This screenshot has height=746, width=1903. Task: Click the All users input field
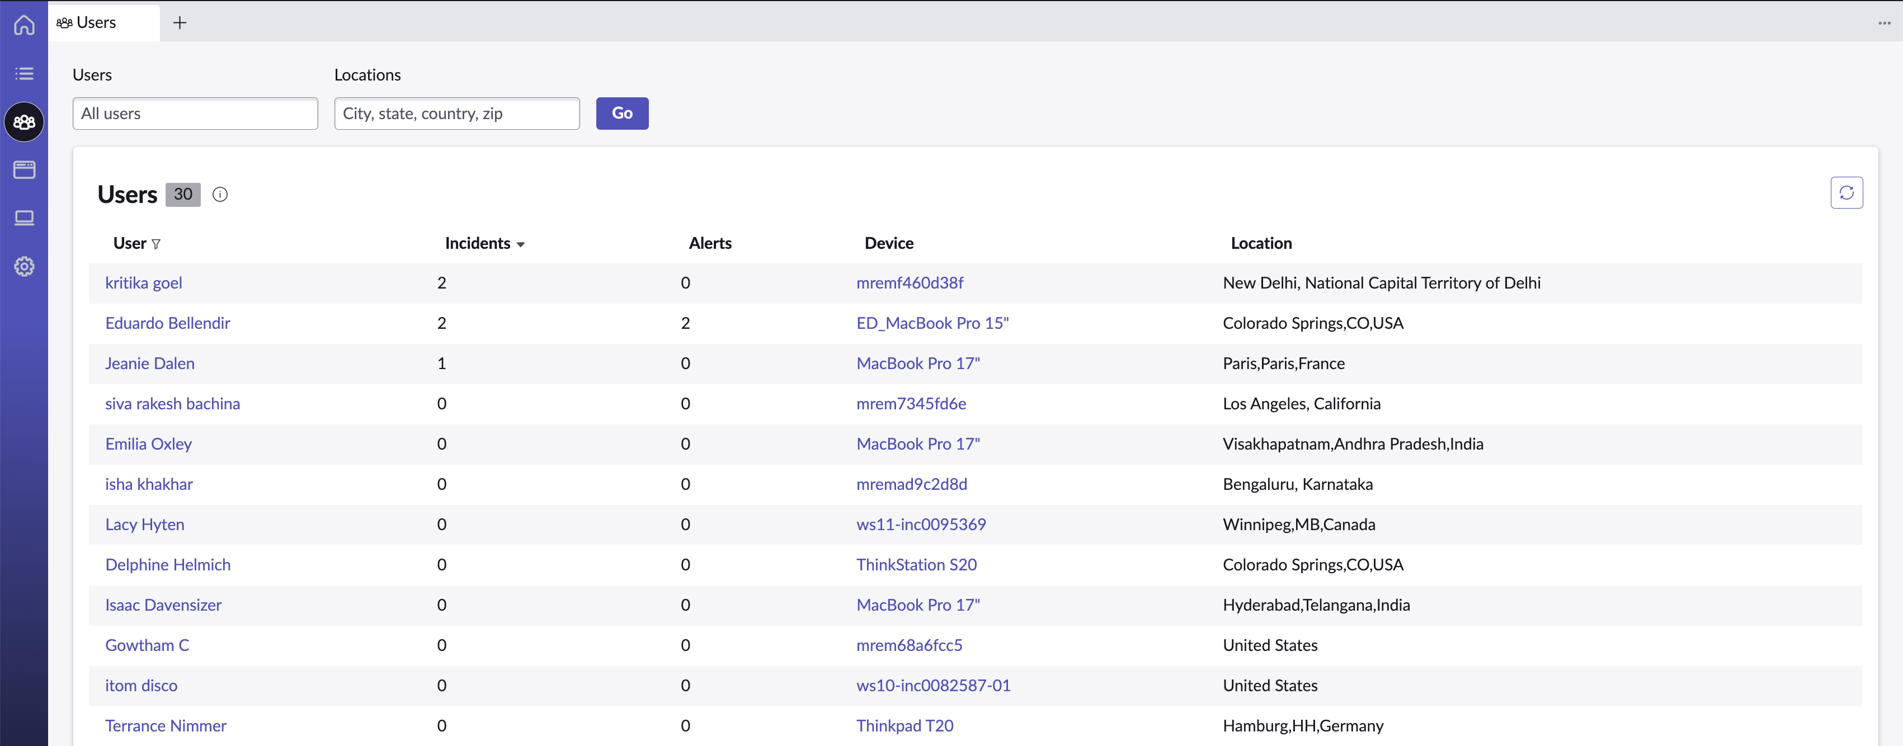click(x=195, y=114)
